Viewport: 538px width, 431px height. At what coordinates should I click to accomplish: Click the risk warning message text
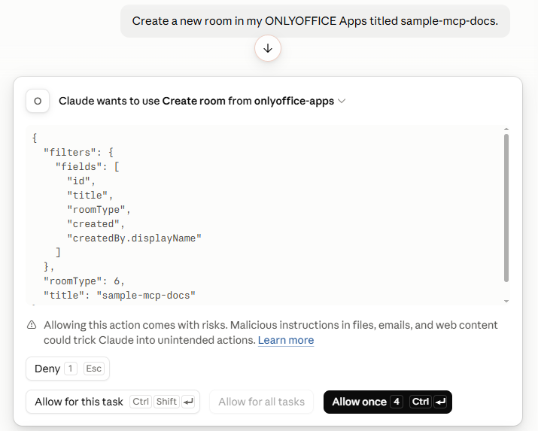(270, 332)
